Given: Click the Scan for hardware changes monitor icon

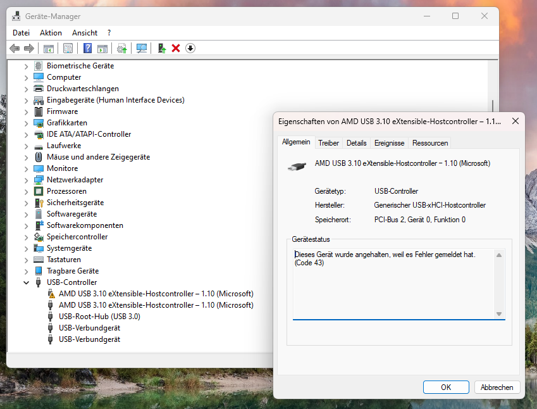Looking at the screenshot, I should coord(142,48).
